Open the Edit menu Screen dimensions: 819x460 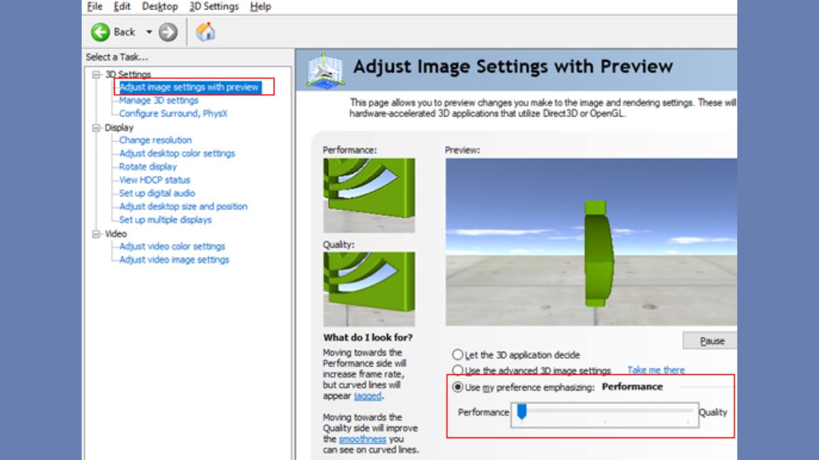click(x=122, y=6)
